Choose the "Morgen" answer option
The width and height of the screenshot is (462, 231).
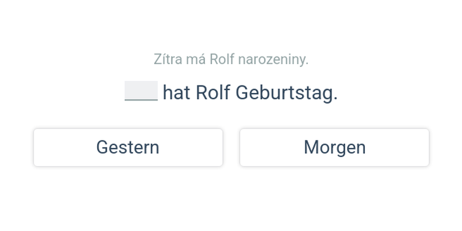(x=334, y=147)
